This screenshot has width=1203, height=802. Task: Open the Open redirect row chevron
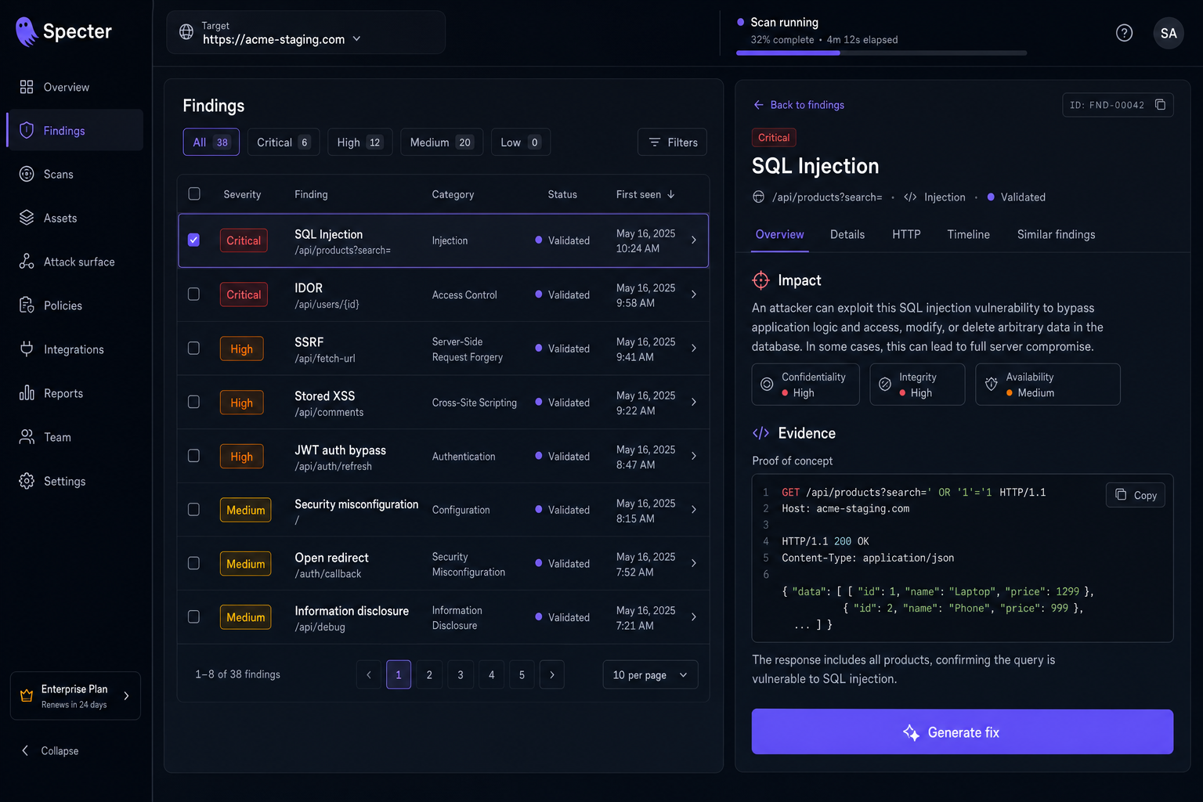[694, 563]
